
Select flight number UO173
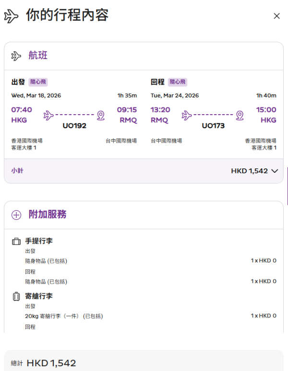(x=213, y=126)
